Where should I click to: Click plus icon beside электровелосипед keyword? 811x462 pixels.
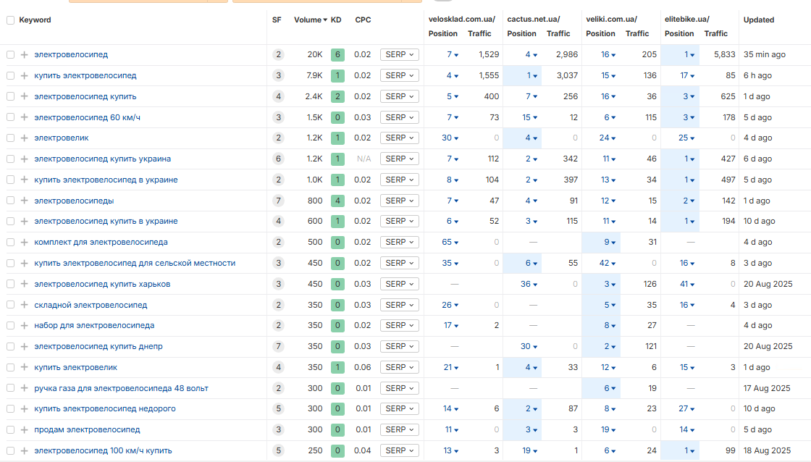click(25, 54)
